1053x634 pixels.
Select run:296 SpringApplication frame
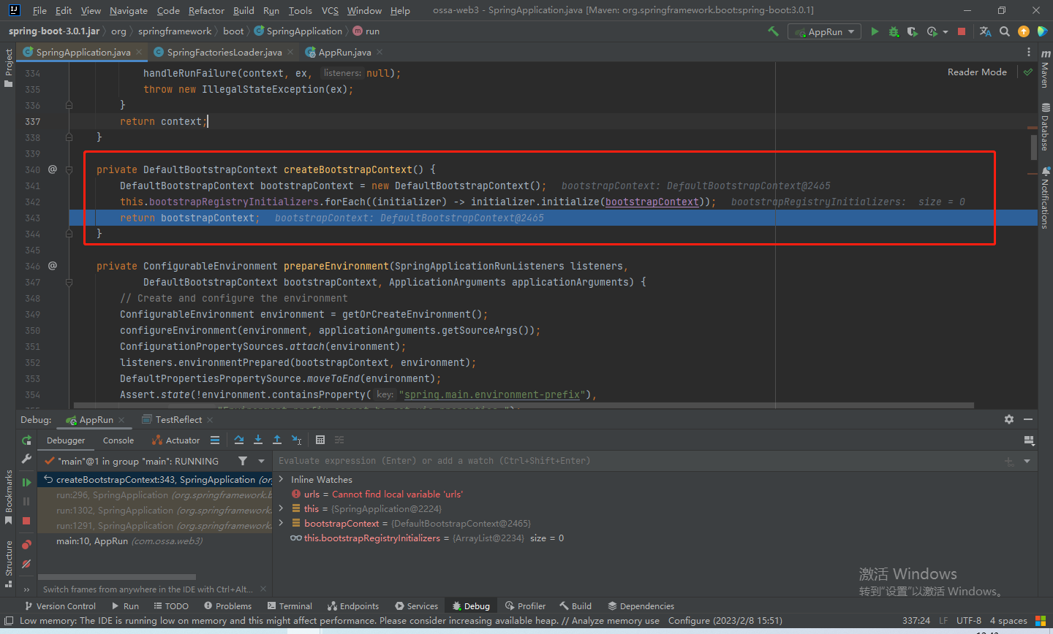coord(155,494)
